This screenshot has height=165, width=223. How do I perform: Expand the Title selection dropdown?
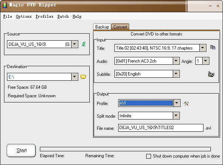click(203, 48)
